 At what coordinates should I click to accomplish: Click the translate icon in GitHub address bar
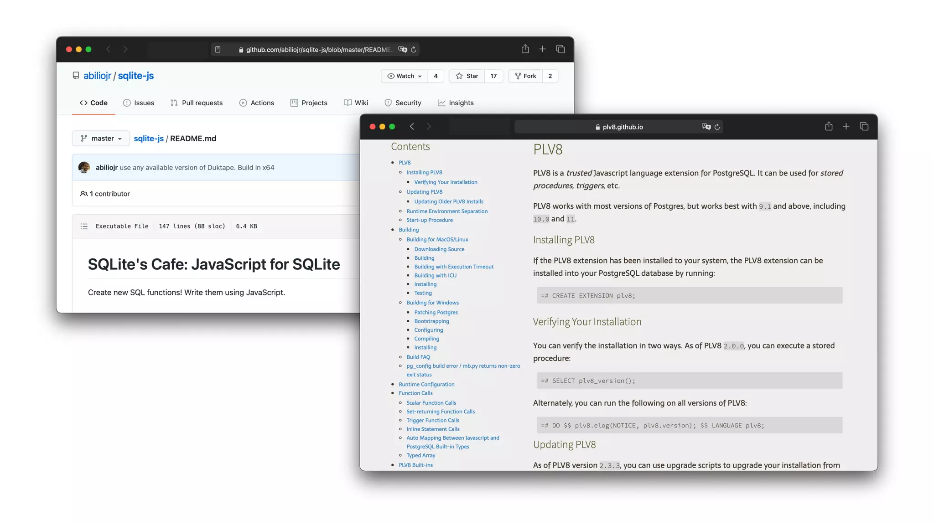click(402, 49)
